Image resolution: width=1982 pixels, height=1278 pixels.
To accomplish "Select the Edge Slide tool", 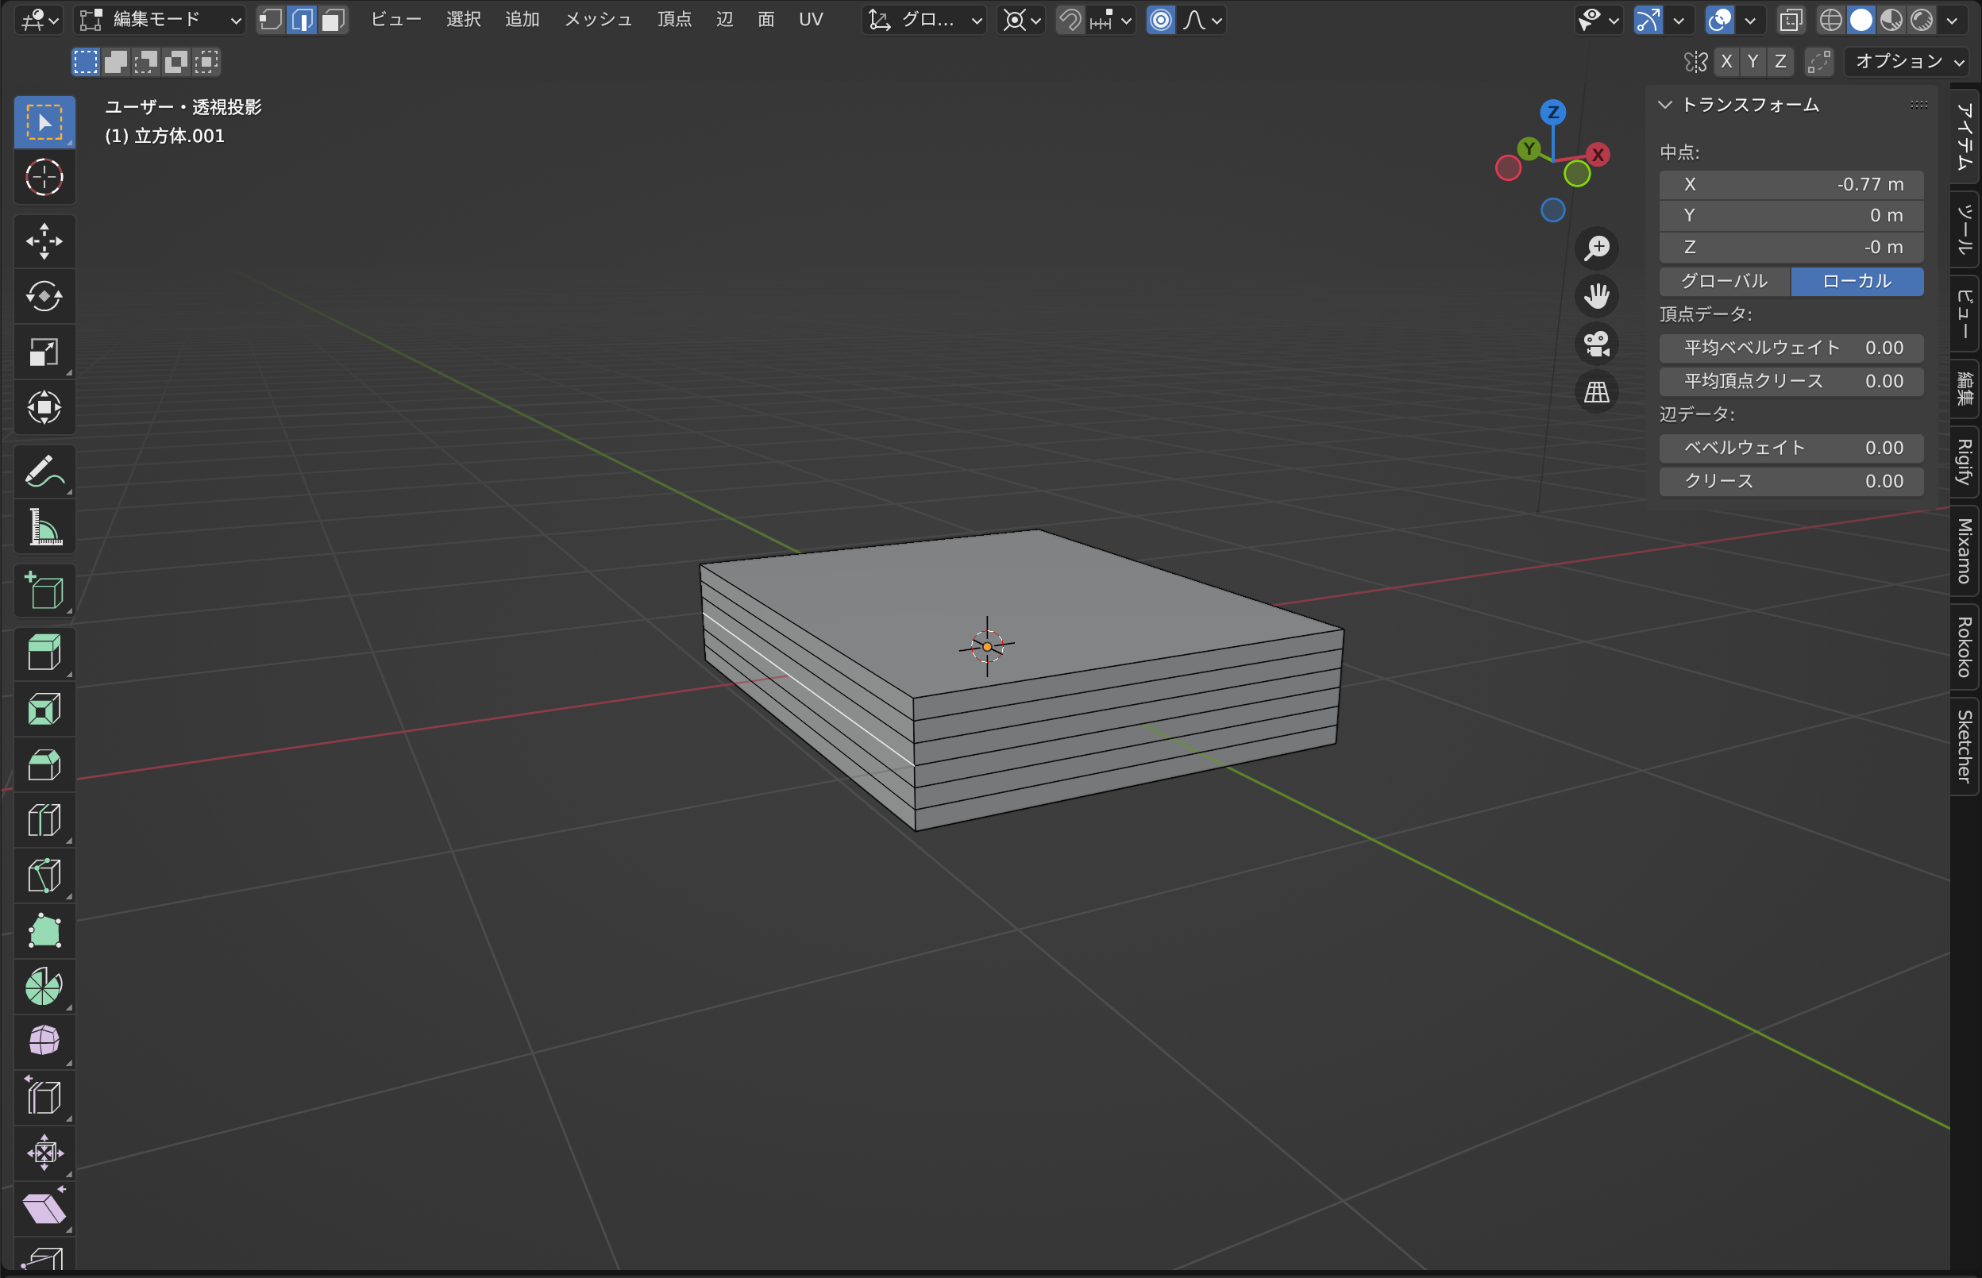I will tap(44, 1097).
